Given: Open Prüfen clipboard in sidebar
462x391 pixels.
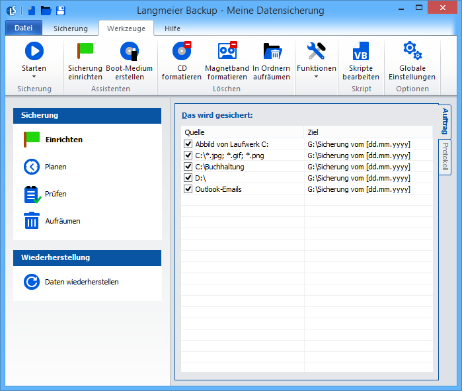Looking at the screenshot, I should click(x=32, y=195).
